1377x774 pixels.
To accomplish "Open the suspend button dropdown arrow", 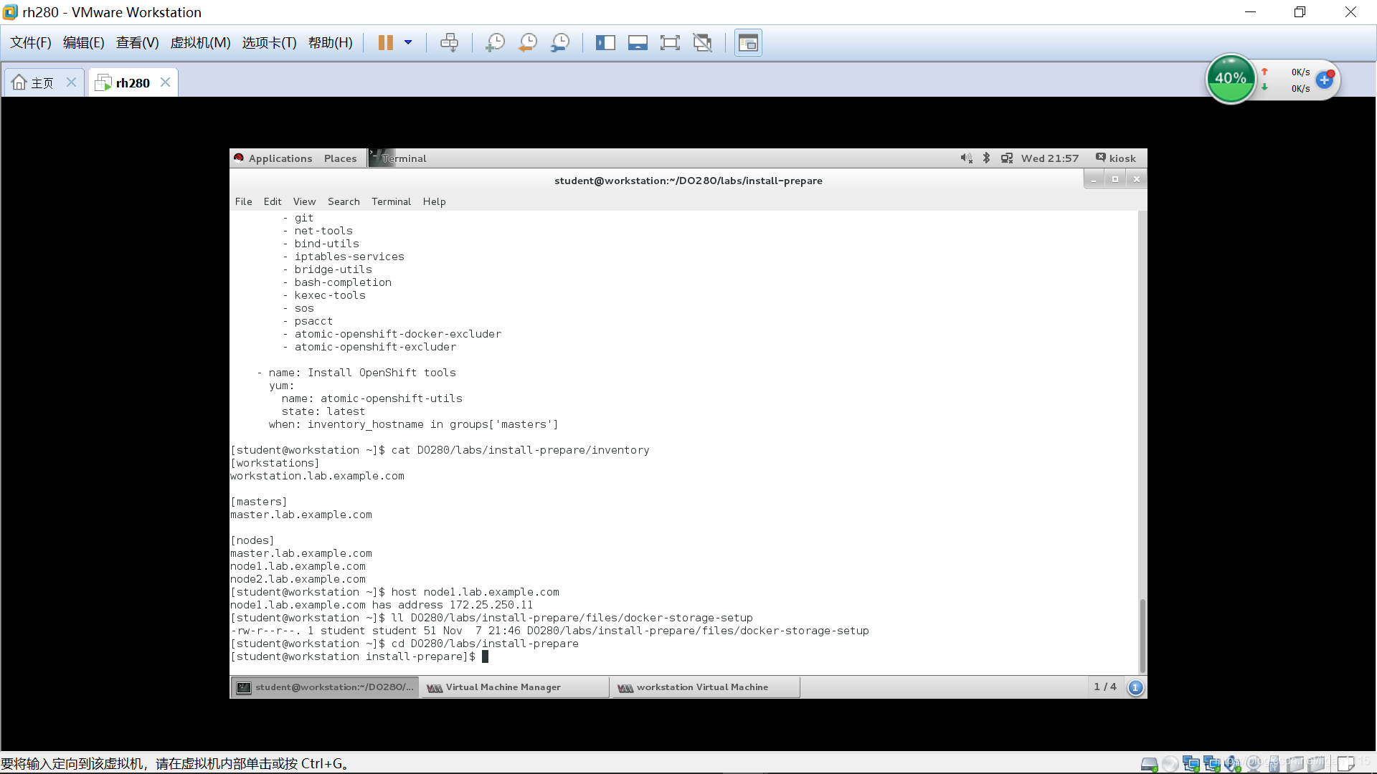I will tap(407, 42).
